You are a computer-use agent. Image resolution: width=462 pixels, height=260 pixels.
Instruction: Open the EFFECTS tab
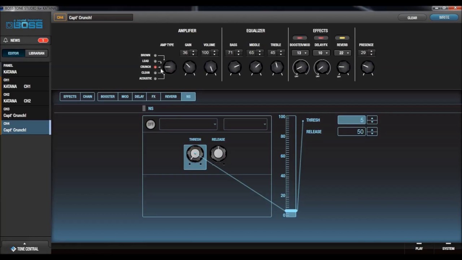70,96
